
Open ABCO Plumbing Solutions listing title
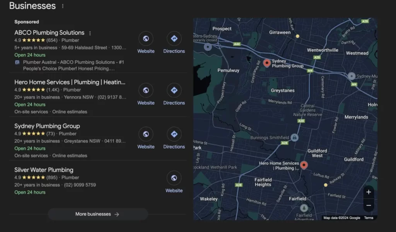click(x=49, y=33)
